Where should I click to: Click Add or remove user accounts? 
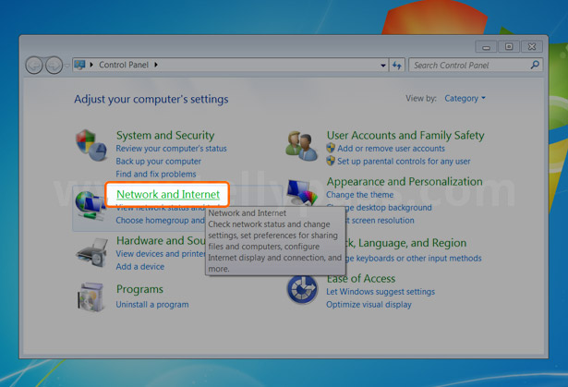[391, 148]
